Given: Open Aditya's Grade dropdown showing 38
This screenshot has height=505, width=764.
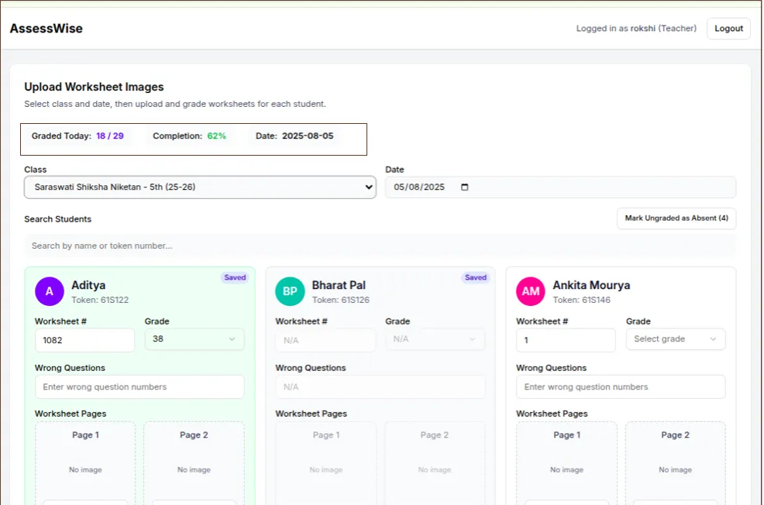Looking at the screenshot, I should point(194,339).
